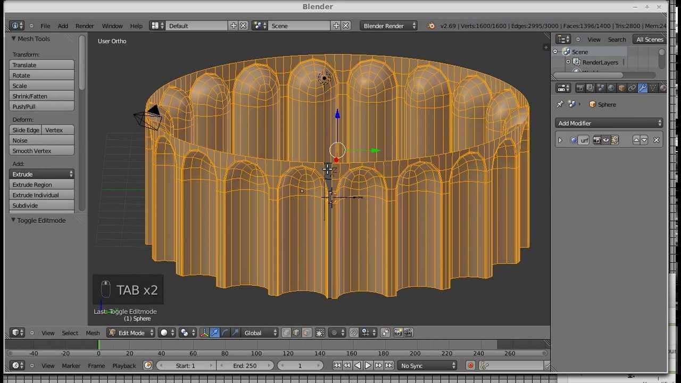
Task: Open the Modifiers properties tab (wrench icon)
Action: (642, 88)
